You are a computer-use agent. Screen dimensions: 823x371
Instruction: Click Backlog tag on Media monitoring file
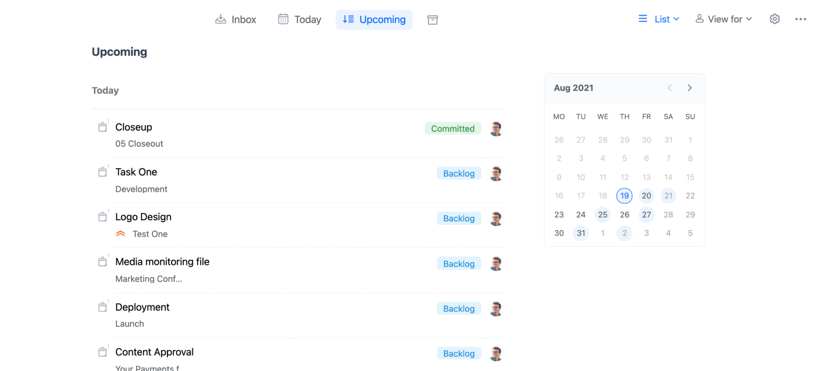(x=459, y=264)
